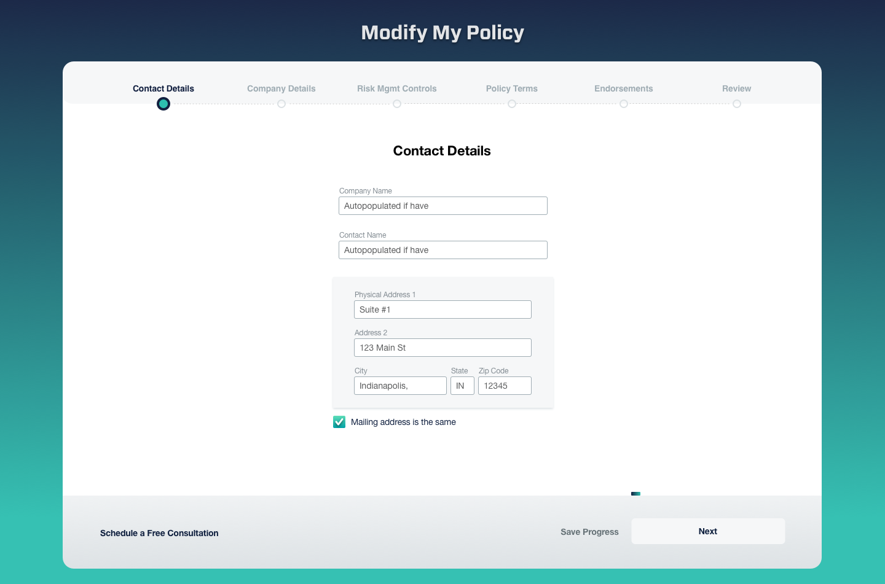The image size is (885, 584).
Task: Click the Company Details step circle
Action: (x=281, y=104)
